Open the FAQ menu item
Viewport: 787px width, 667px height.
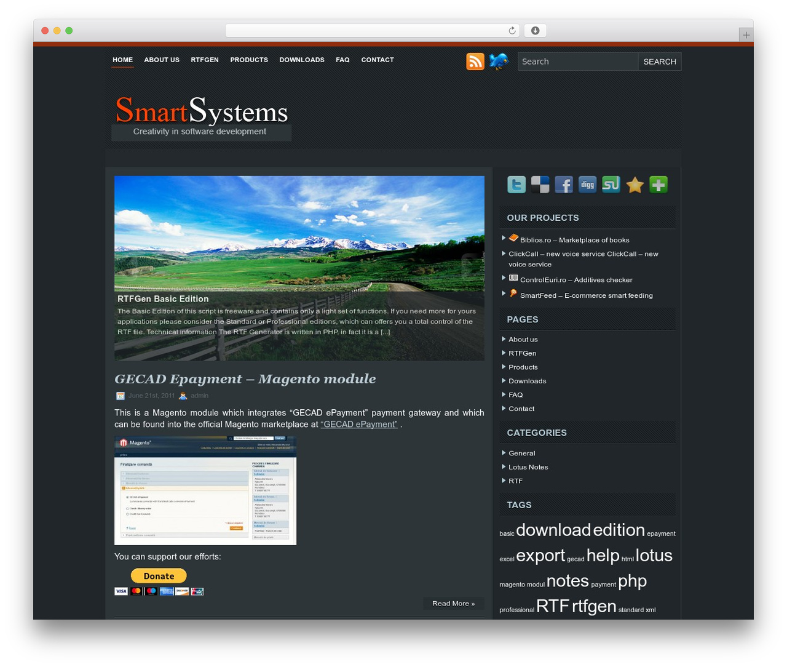pyautogui.click(x=342, y=60)
